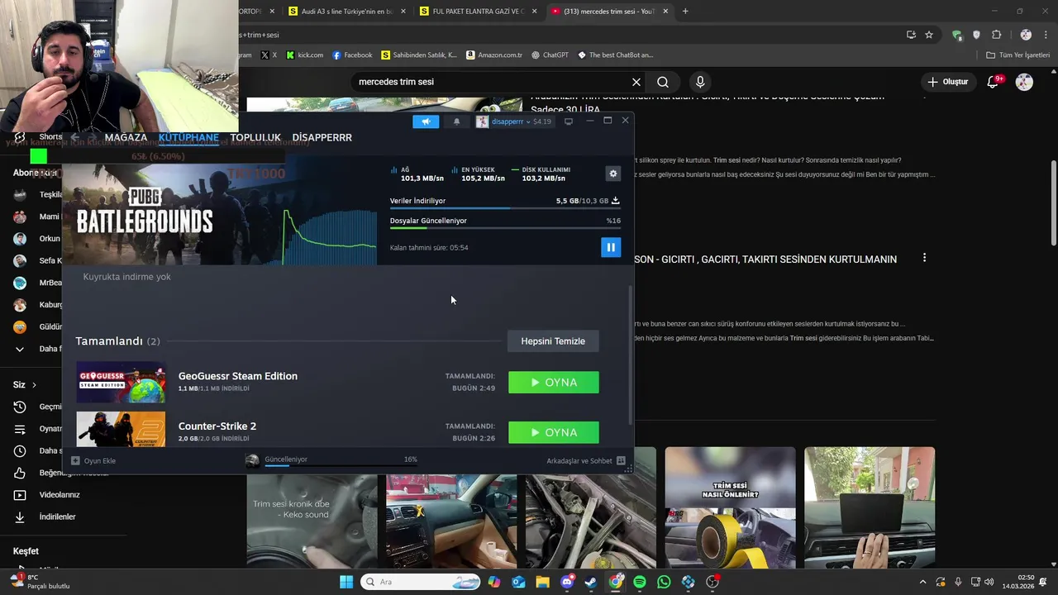The image size is (1058, 595).
Task: Open MrBeast channel in subscriptions
Action: tap(37, 283)
